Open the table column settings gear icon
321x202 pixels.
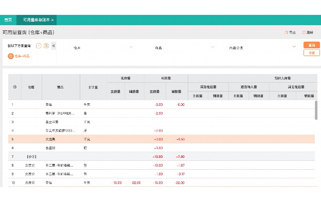[x=15, y=87]
